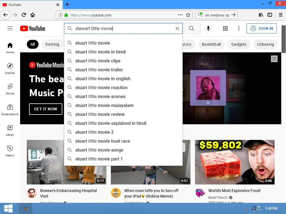Choose suggestion "stuart little movie part 1"
This screenshot has width=286, height=214.
pyautogui.click(x=123, y=159)
